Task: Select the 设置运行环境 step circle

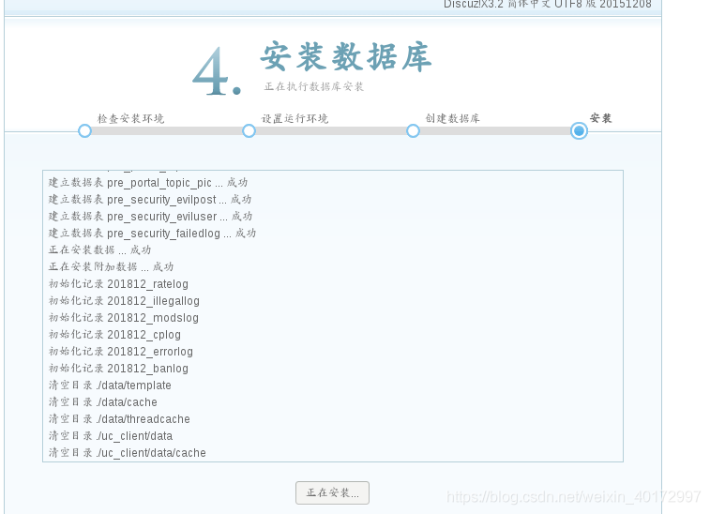Action: point(249,131)
